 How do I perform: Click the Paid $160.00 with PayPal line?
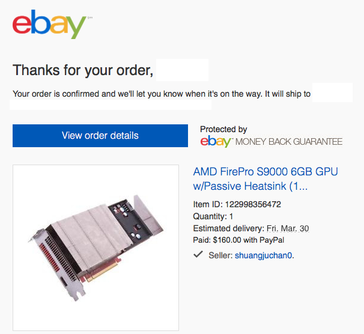click(x=238, y=240)
